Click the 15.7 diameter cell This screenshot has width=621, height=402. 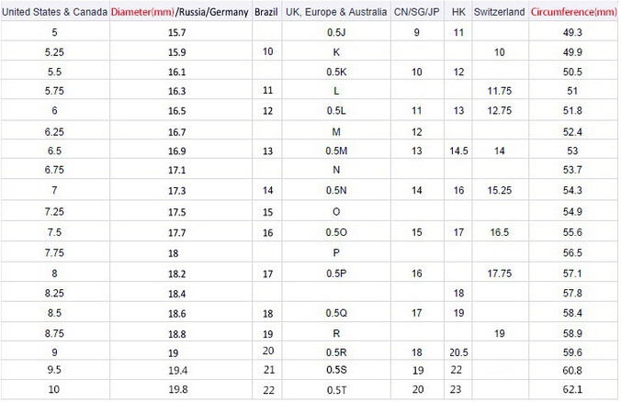click(x=177, y=33)
